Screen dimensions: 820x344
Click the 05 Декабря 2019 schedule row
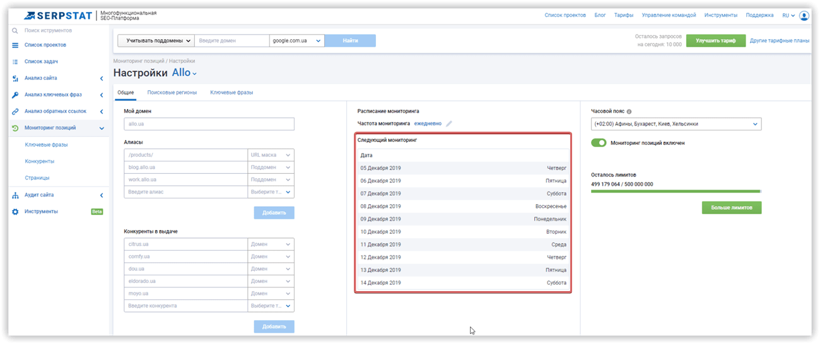click(x=463, y=168)
